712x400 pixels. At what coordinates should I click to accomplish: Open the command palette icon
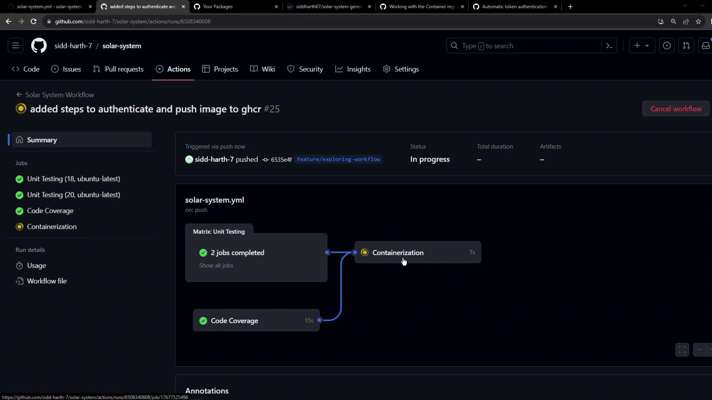tap(609, 46)
